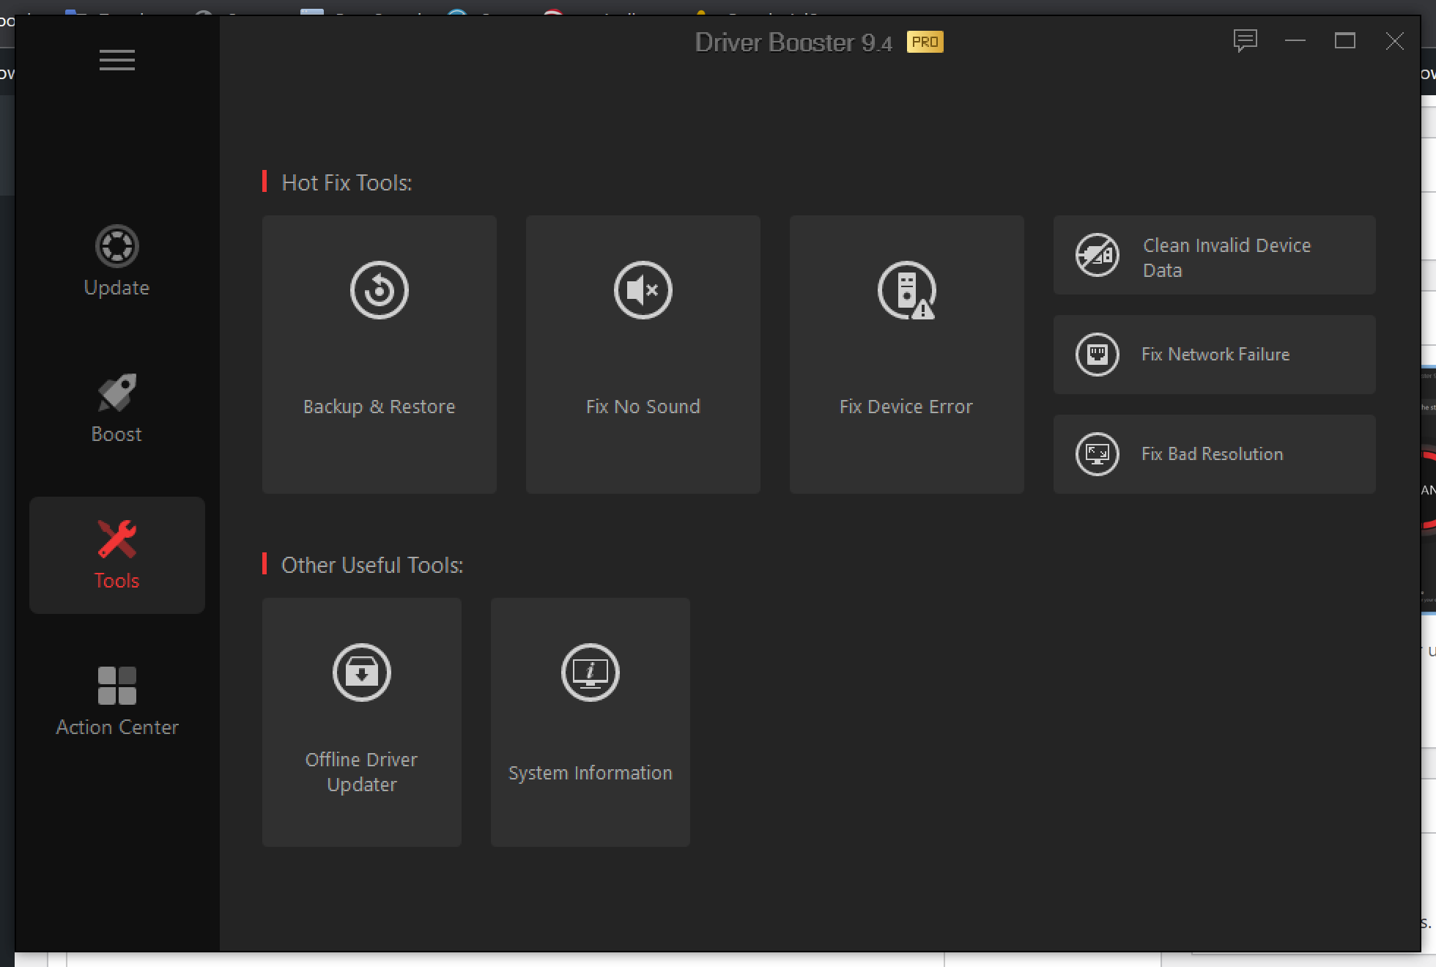Select Fix No Sound tool

pyautogui.click(x=642, y=352)
